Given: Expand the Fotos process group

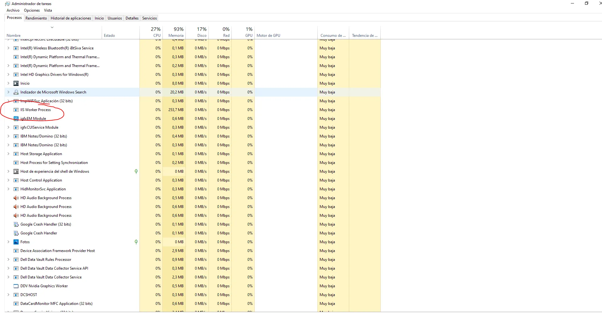Looking at the screenshot, I should 9,242.
